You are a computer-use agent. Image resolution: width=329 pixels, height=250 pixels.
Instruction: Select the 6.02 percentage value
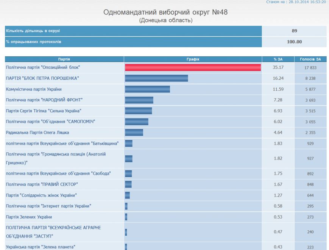(278, 121)
